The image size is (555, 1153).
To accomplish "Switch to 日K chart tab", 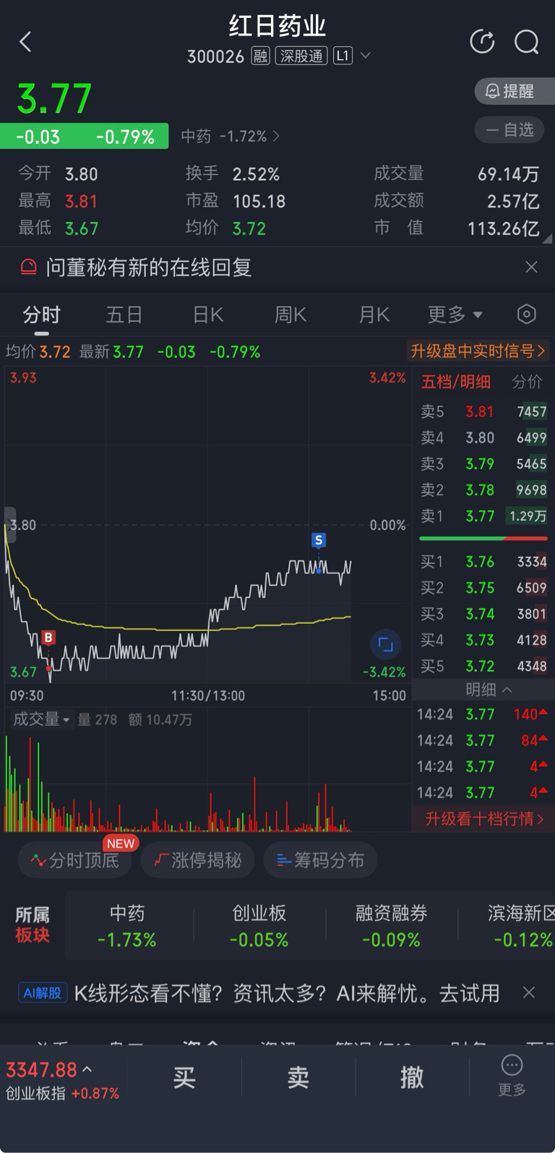I will click(208, 314).
